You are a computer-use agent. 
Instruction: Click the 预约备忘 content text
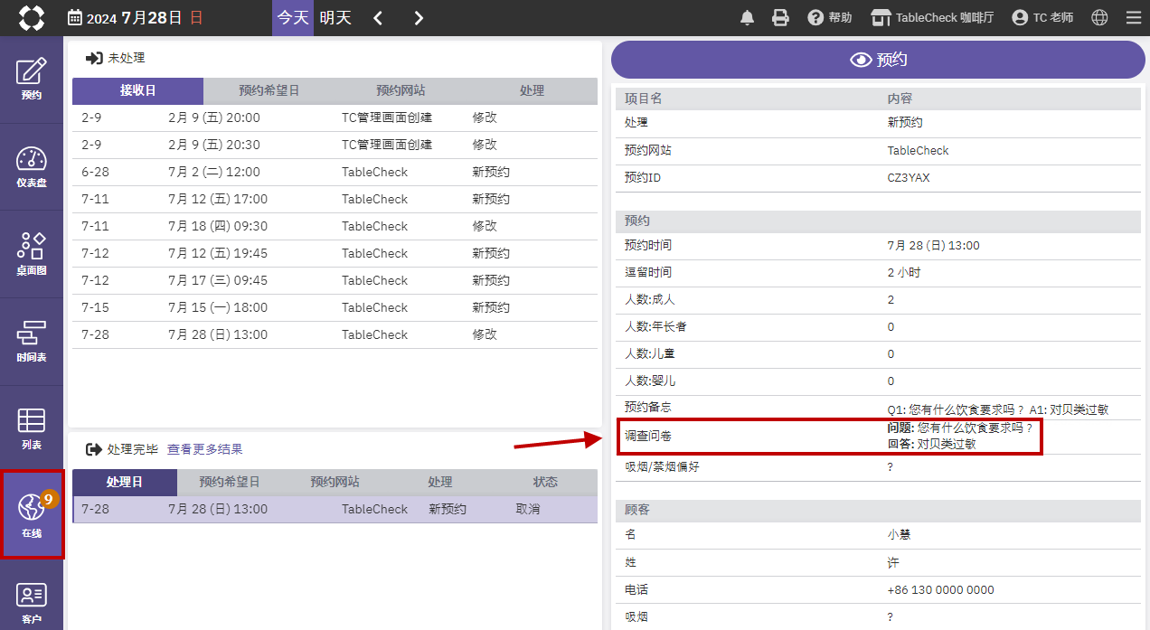pos(998,409)
